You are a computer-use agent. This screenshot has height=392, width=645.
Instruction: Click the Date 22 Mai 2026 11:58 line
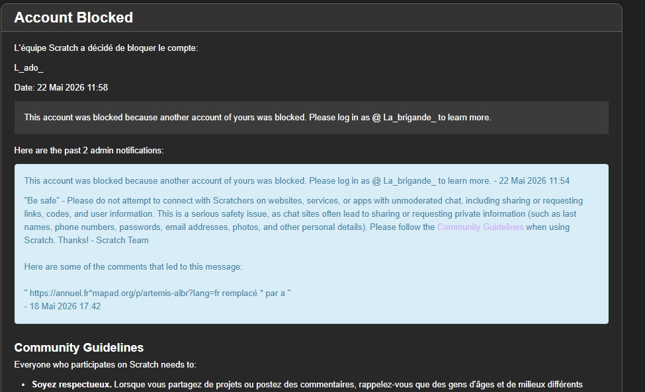(61, 87)
